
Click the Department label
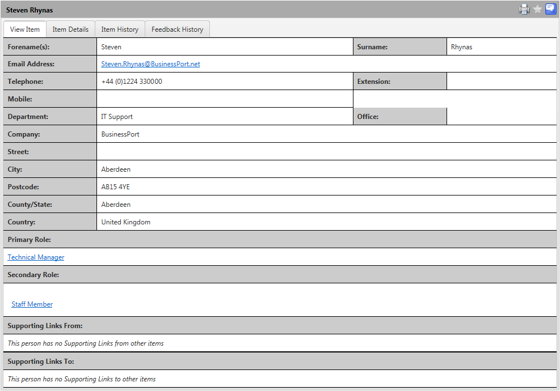click(28, 117)
